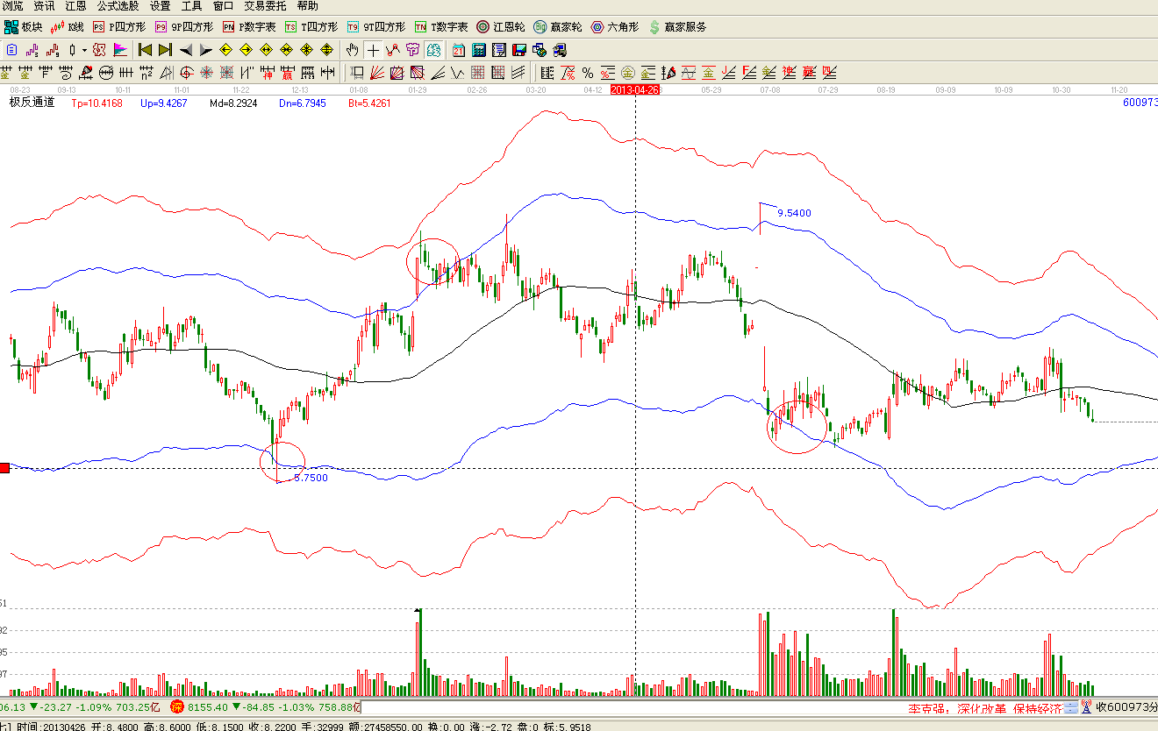Open the 六角形 hexagon tool

[x=615, y=27]
